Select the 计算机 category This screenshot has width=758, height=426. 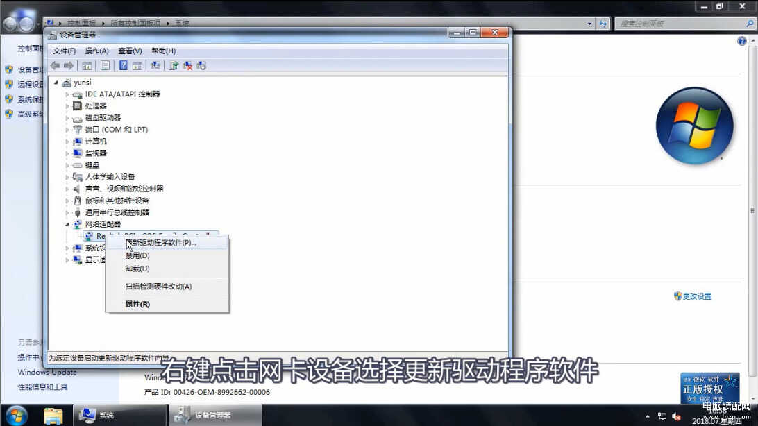pos(96,142)
